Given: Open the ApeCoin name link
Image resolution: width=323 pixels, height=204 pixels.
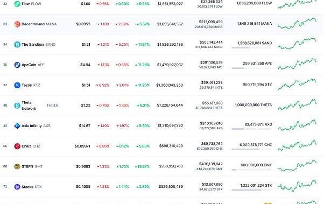Looking at the screenshot, I should pyautogui.click(x=29, y=65).
